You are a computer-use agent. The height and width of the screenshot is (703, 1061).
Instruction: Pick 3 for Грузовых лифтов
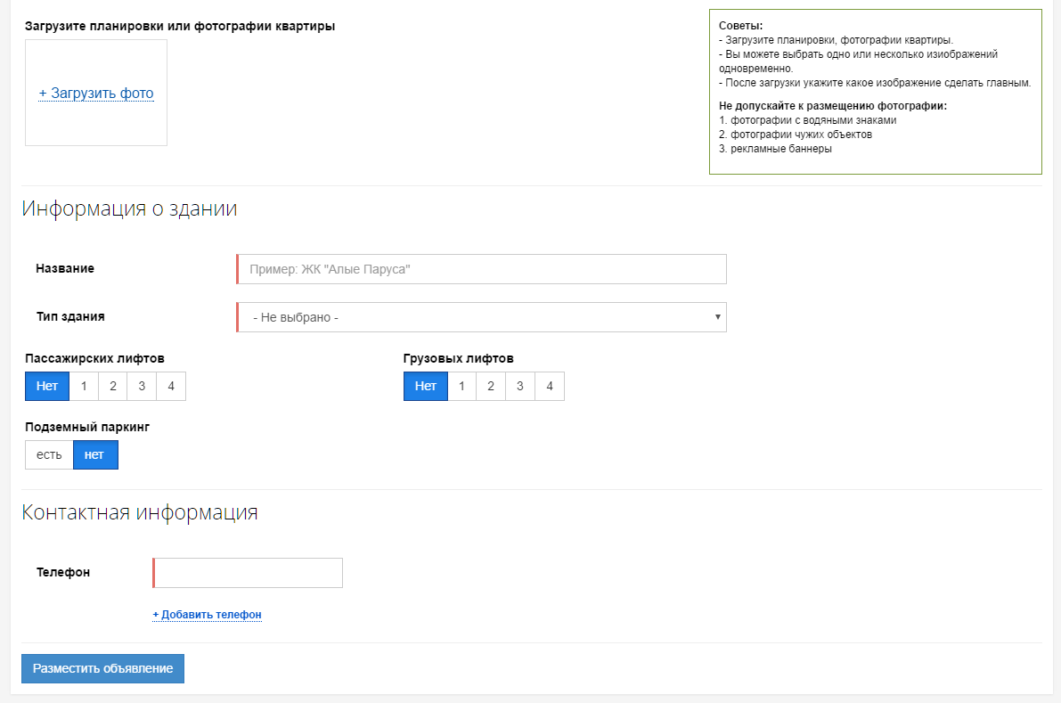[520, 387]
